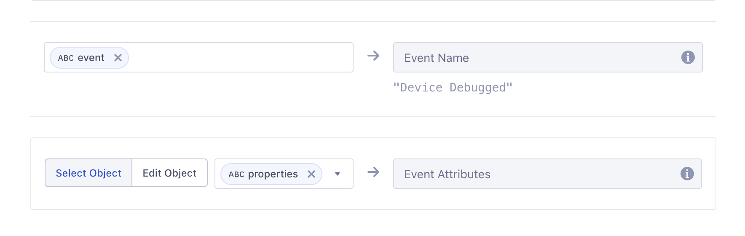Switch to Edit Object mode
Viewport: 745px width, 236px height.
(169, 173)
